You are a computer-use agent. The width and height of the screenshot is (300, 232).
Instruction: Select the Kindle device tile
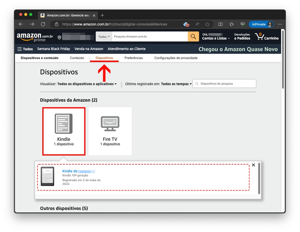click(64, 131)
